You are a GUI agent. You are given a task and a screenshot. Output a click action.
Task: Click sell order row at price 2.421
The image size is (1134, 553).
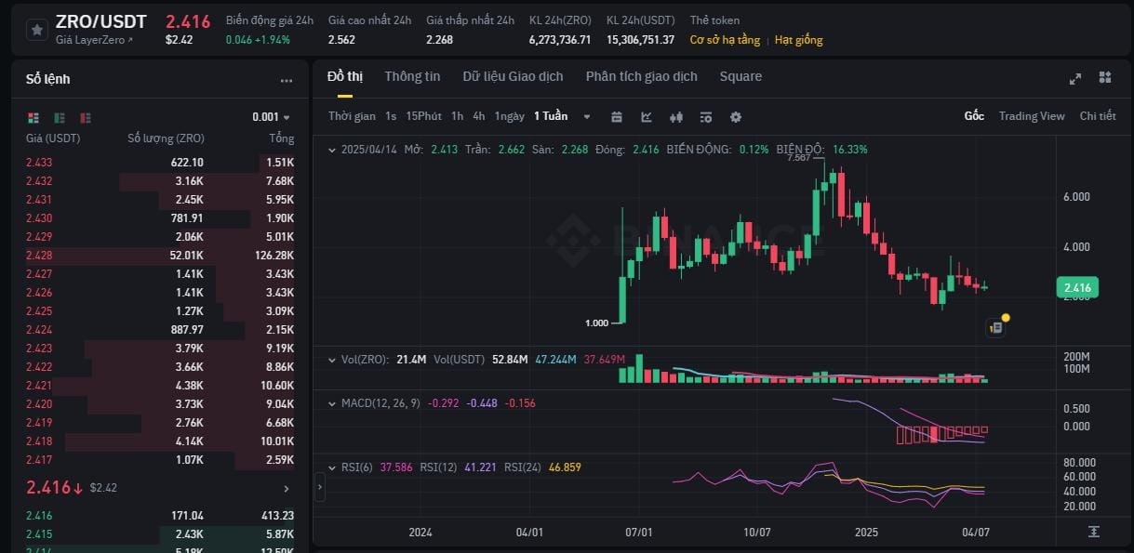[x=160, y=386]
